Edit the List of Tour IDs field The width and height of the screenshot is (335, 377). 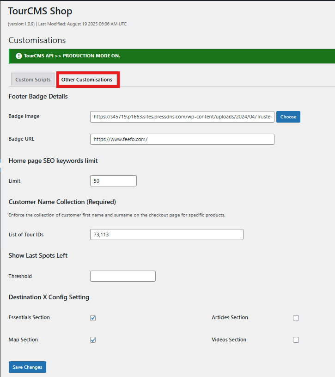tap(166, 235)
